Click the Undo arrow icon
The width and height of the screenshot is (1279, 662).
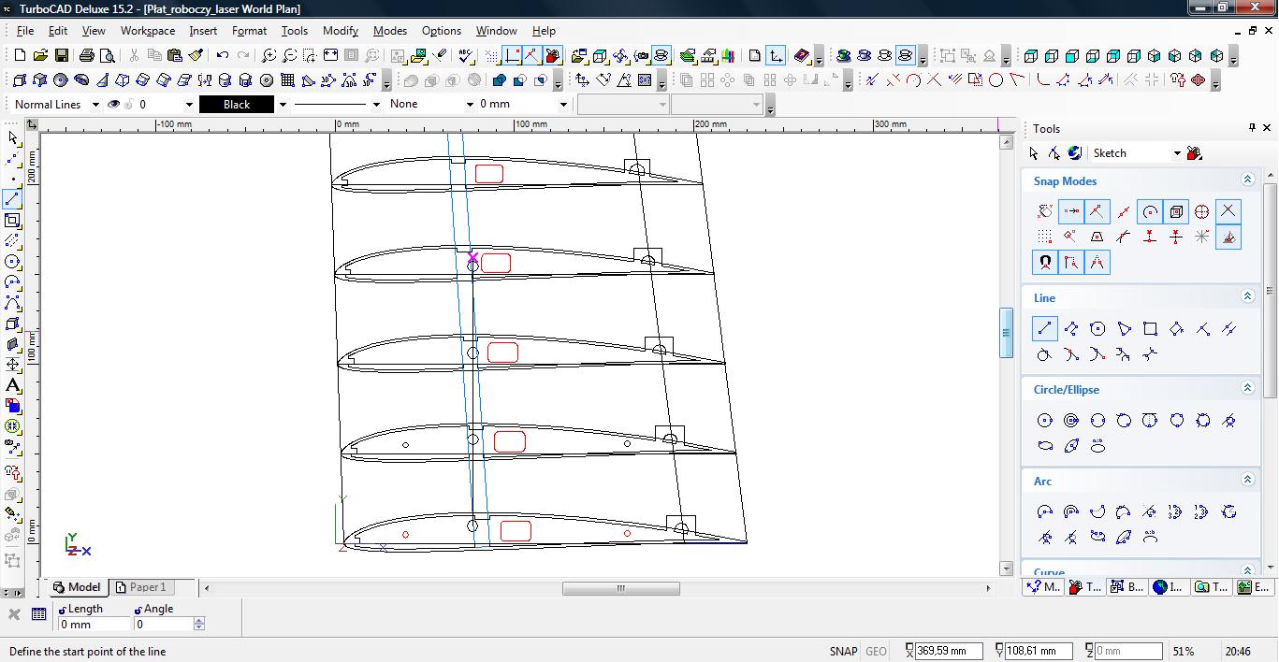(223, 56)
